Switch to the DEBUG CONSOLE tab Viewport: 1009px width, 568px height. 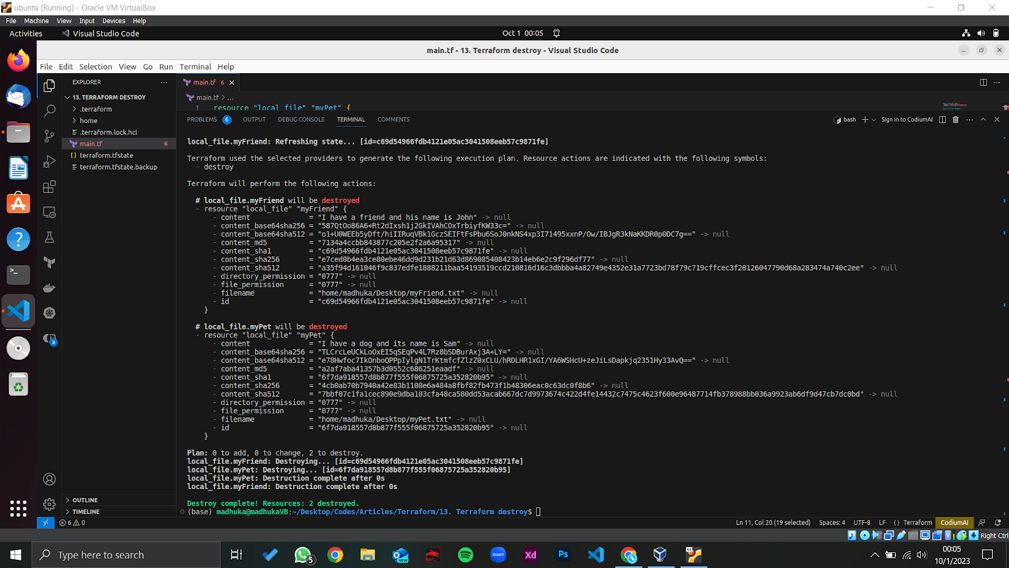point(301,119)
